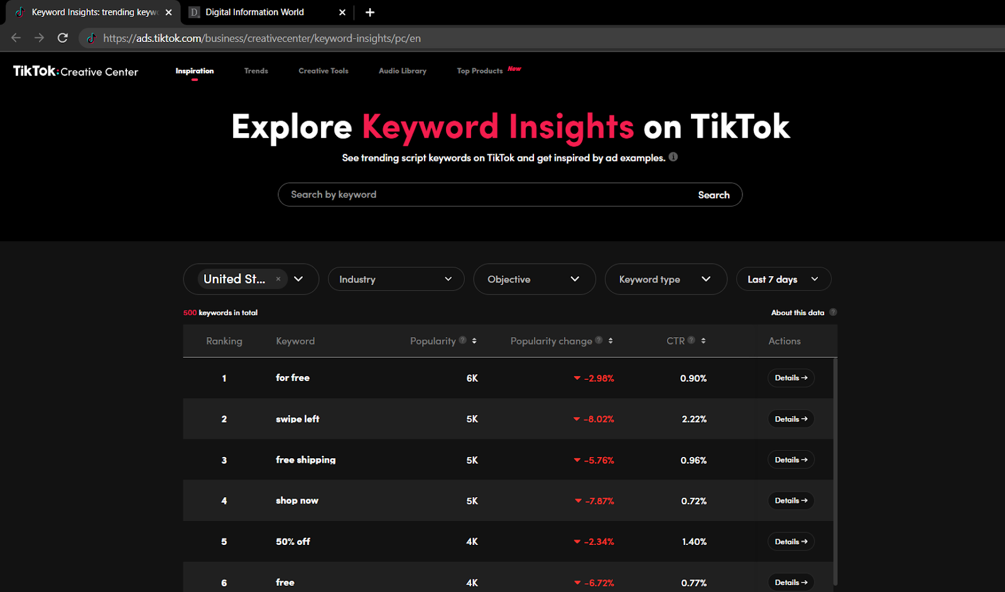1005x592 pixels.
Task: Close the Digital Information World tab
Action: [x=342, y=12]
